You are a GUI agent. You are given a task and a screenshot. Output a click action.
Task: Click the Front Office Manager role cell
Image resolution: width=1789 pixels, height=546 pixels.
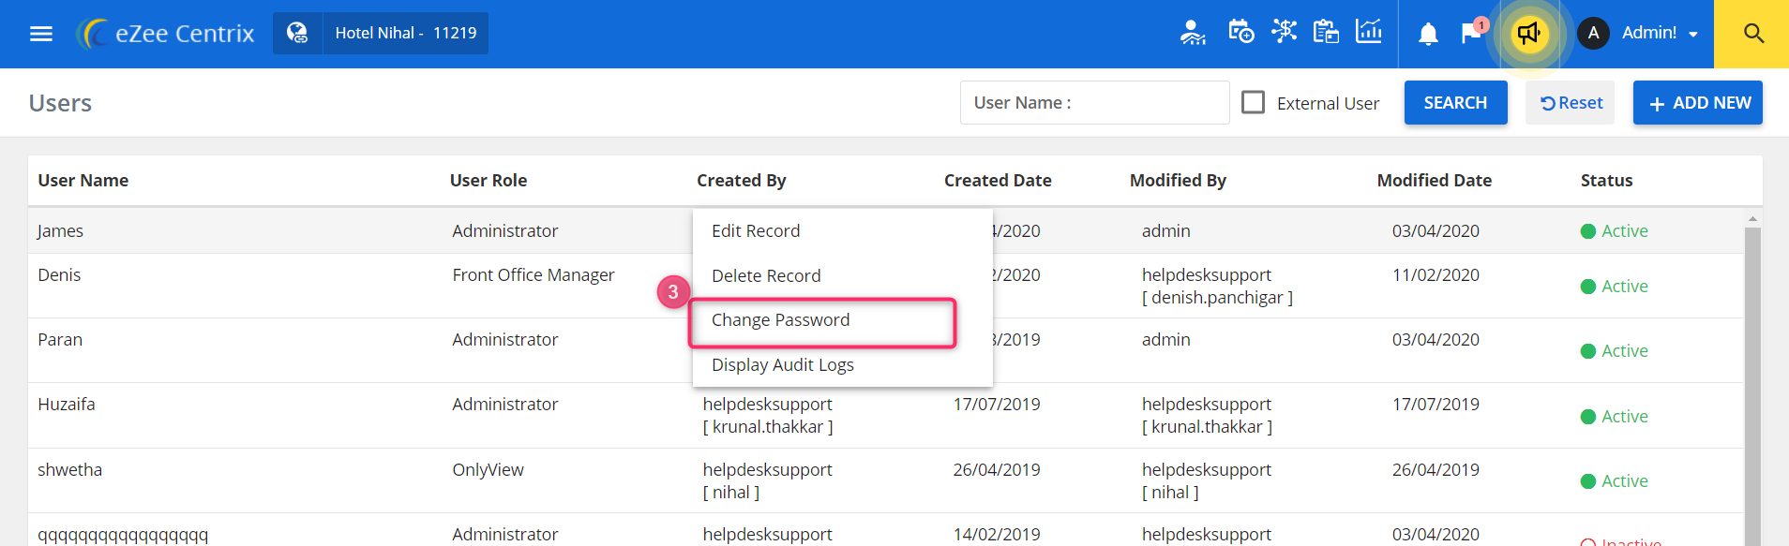click(x=534, y=274)
